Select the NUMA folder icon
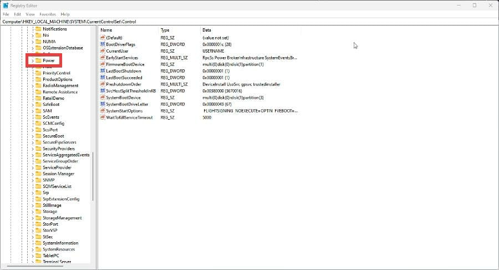 (38, 42)
